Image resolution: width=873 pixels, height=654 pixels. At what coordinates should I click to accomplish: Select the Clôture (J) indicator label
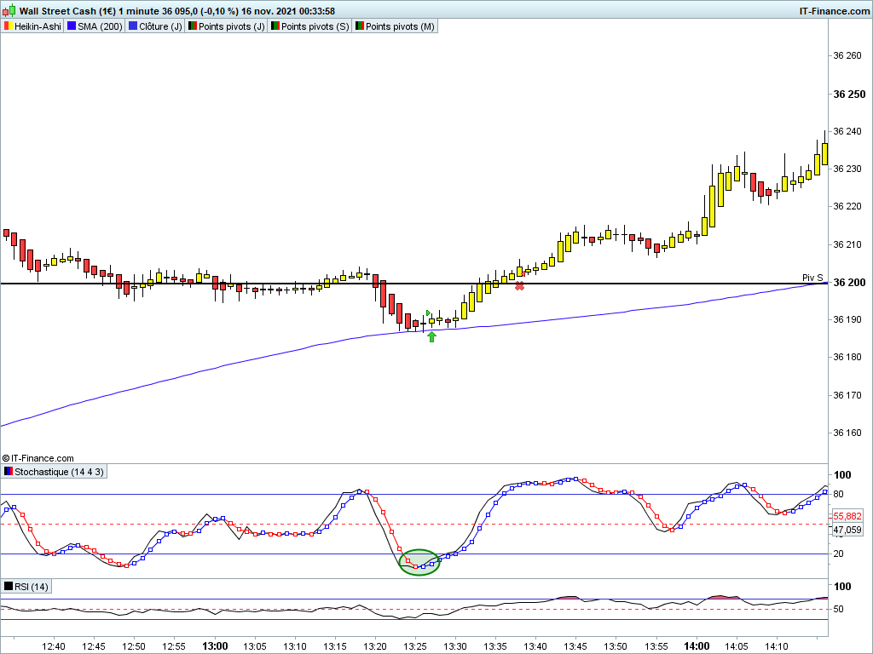pyautogui.click(x=155, y=26)
